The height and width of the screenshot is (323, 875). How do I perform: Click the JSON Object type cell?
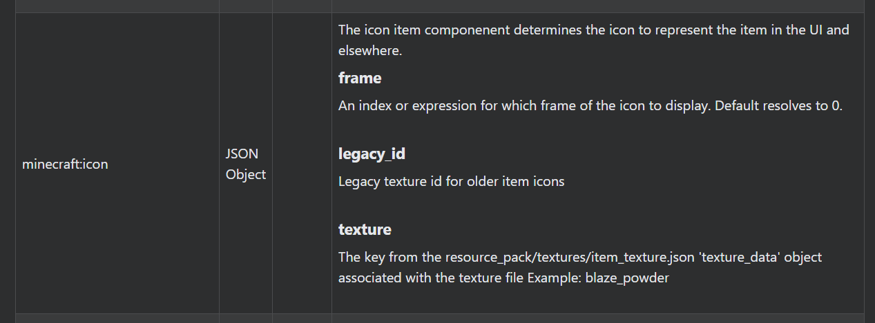[246, 164]
